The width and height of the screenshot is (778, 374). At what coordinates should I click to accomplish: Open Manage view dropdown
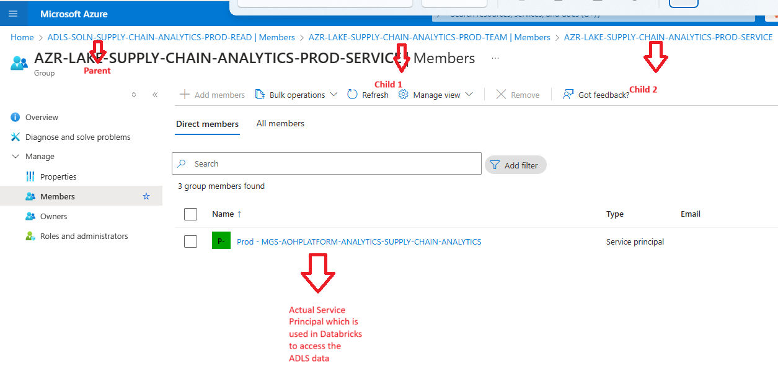pos(436,95)
